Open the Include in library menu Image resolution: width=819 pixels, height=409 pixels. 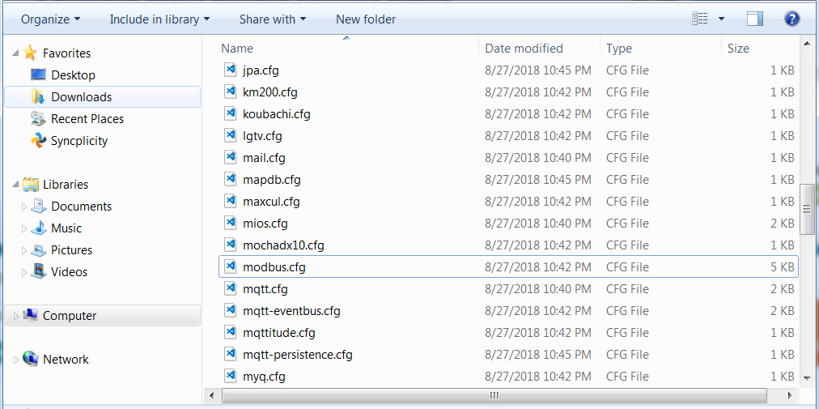(x=159, y=19)
